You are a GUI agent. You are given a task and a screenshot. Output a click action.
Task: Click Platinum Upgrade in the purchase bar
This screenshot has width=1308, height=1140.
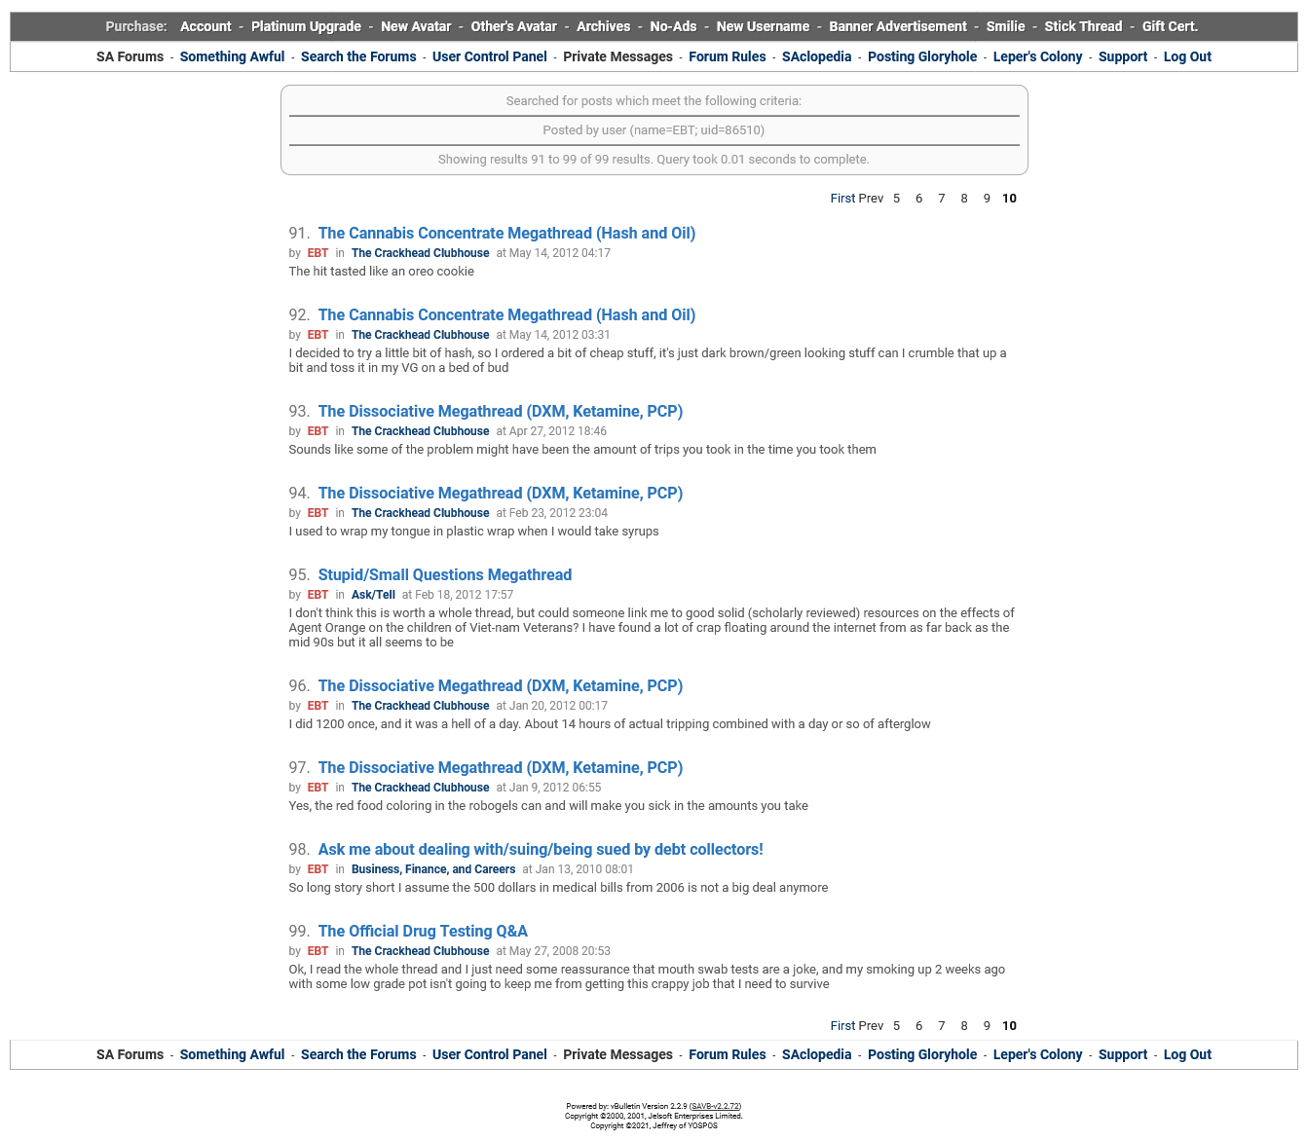pos(306,26)
